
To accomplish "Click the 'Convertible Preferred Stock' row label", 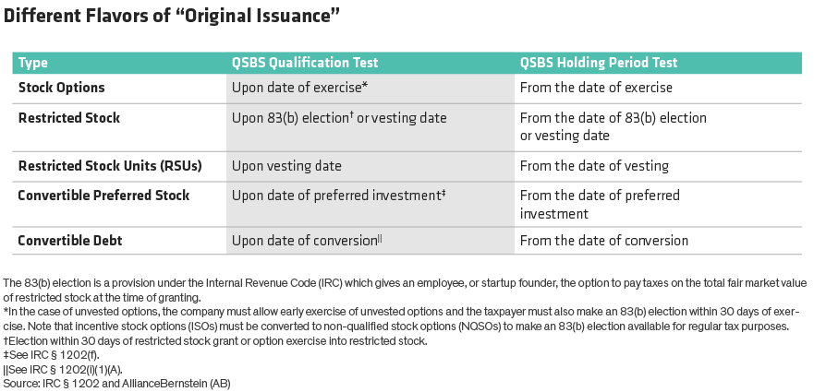I will pos(103,196).
